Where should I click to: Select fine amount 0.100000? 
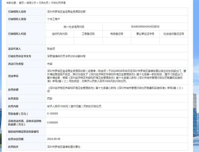52,114
